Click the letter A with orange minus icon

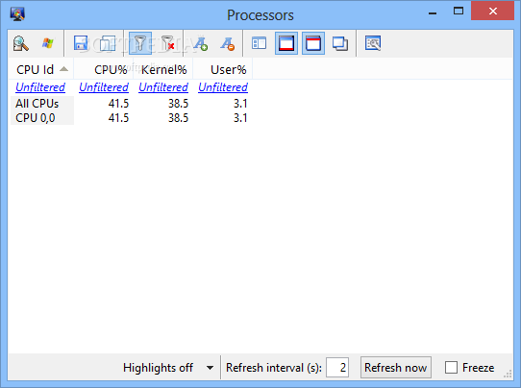point(227,43)
